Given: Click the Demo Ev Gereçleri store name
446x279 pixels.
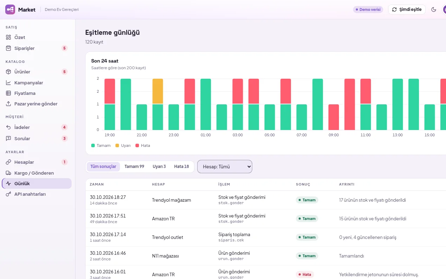Looking at the screenshot, I should tap(62, 9).
